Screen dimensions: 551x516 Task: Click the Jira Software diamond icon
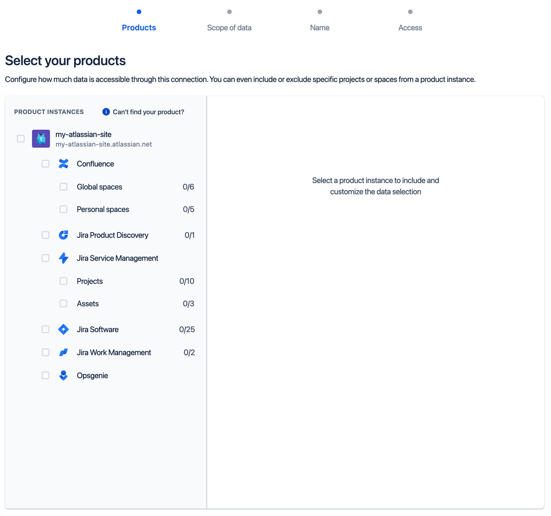pos(64,329)
